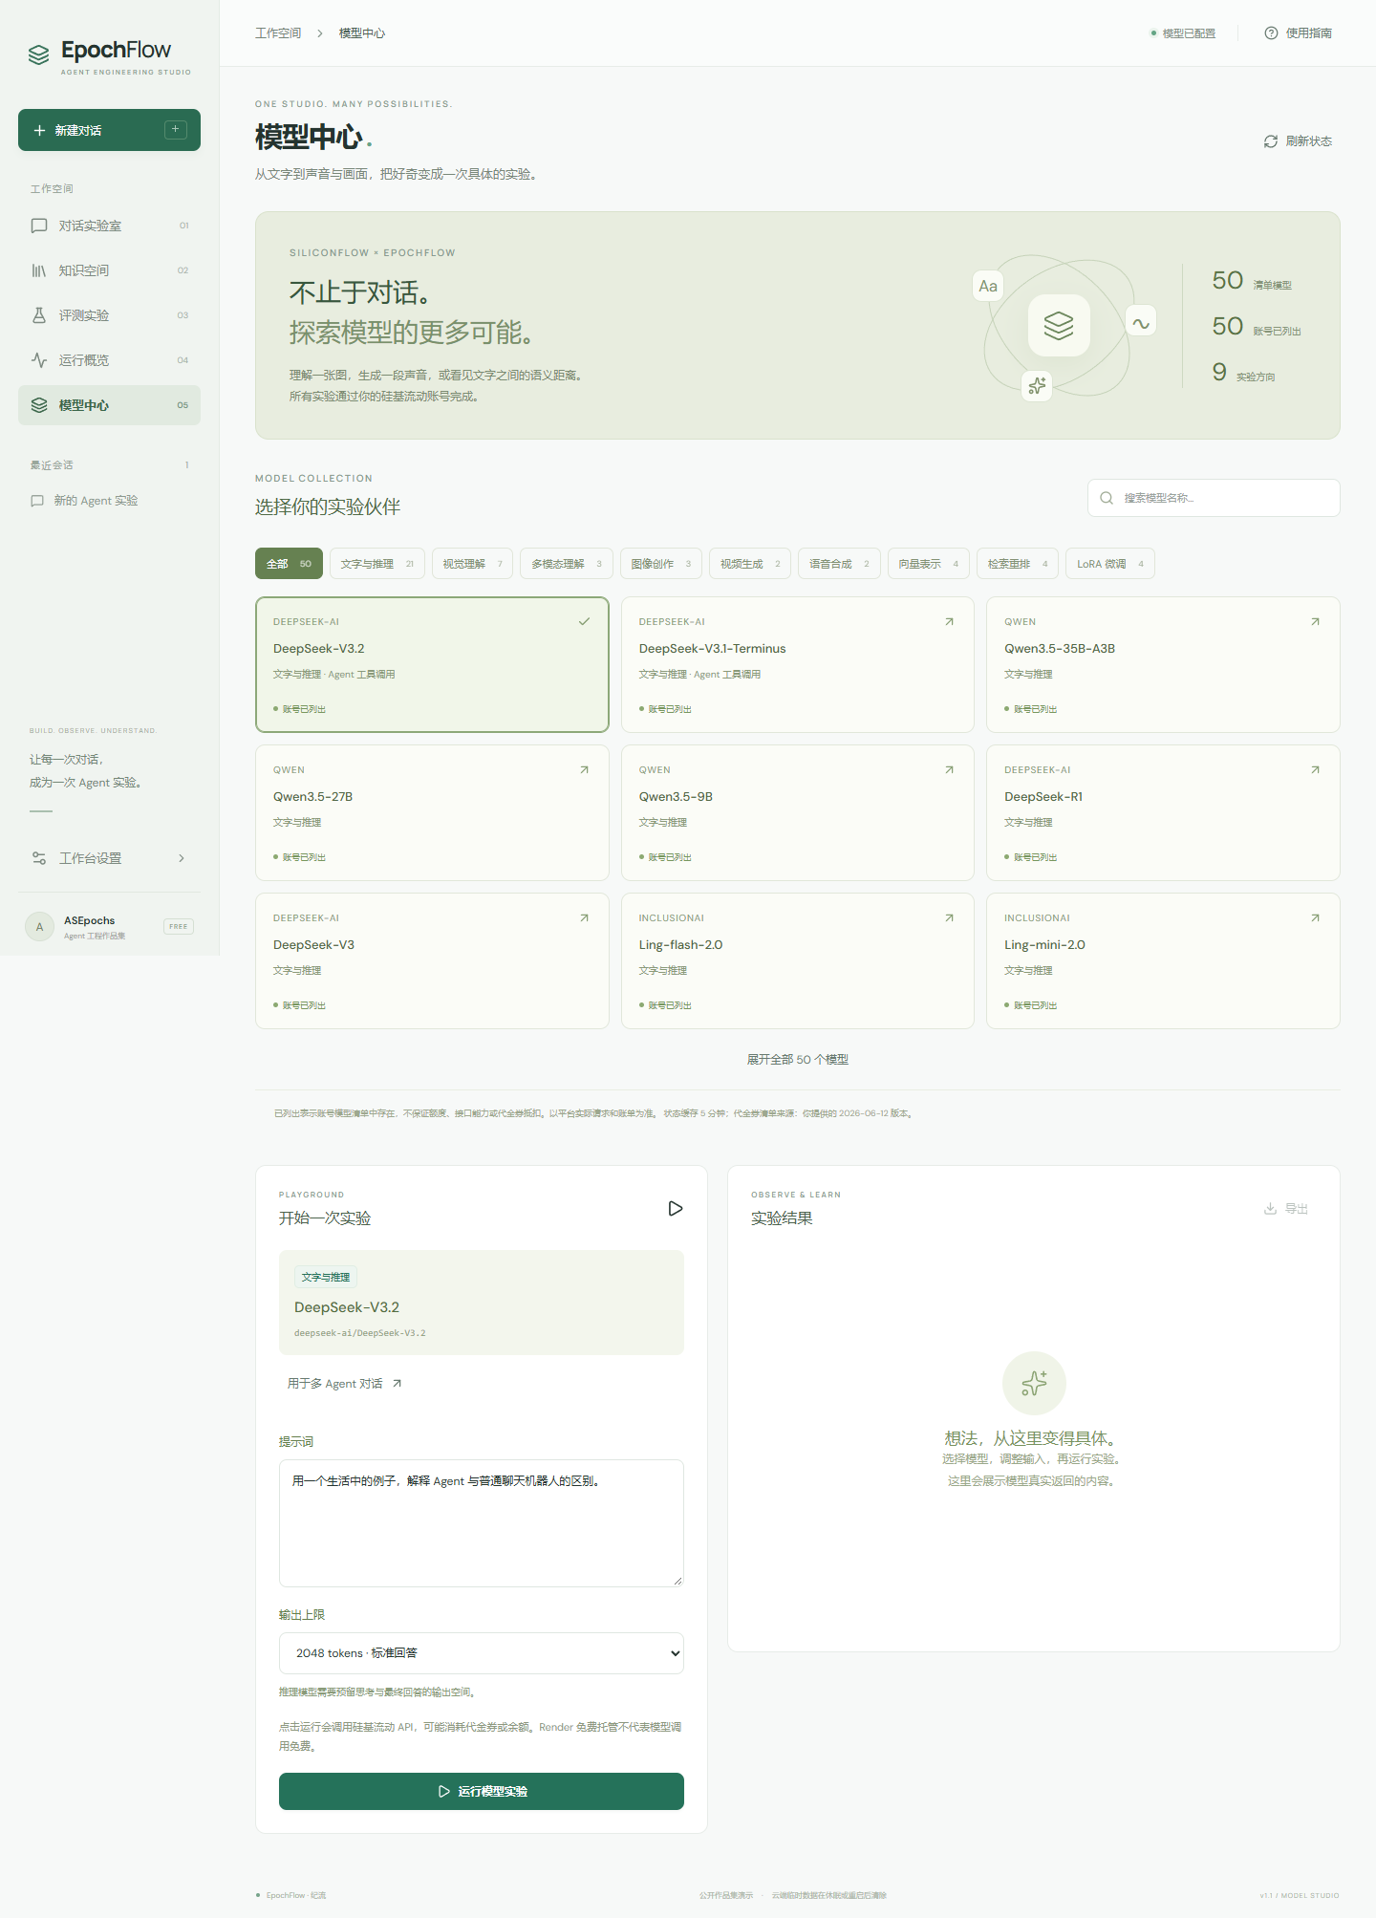The image size is (1376, 1918).
Task: Select the 文字与推理 filter tab
Action: tap(377, 564)
